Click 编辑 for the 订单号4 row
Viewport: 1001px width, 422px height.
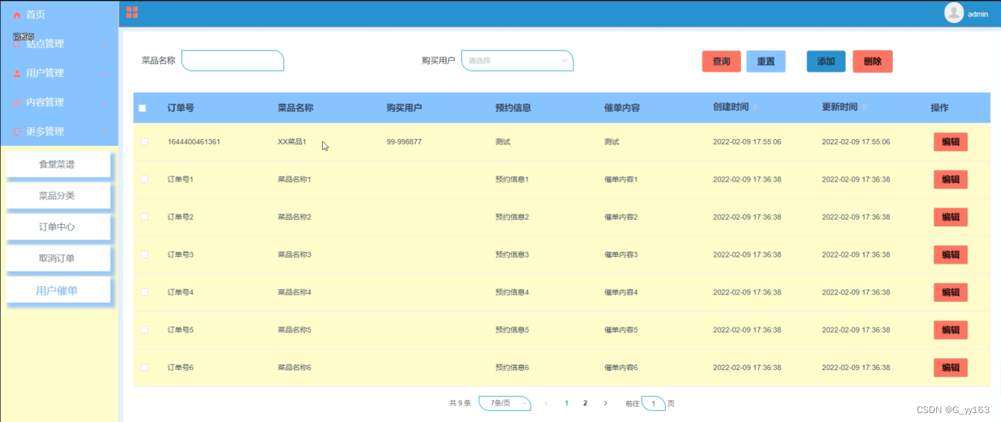(x=950, y=292)
